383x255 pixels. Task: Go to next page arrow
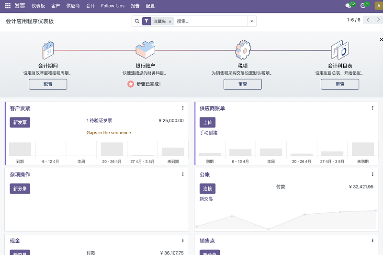click(378, 20)
